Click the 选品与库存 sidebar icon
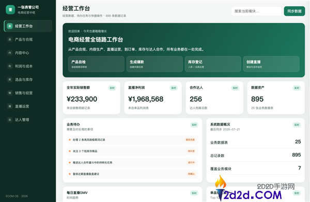Viewport: 310px width, 202px height. [10, 80]
